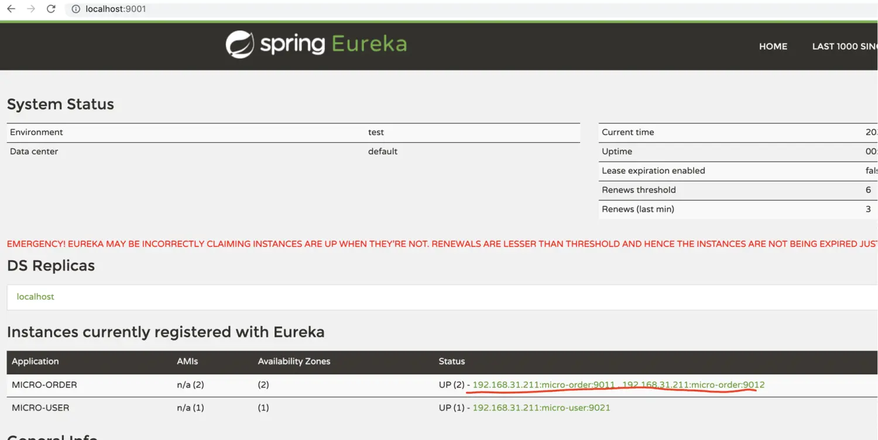878x440 pixels.
Task: Open the HOME menu item
Action: tap(773, 46)
